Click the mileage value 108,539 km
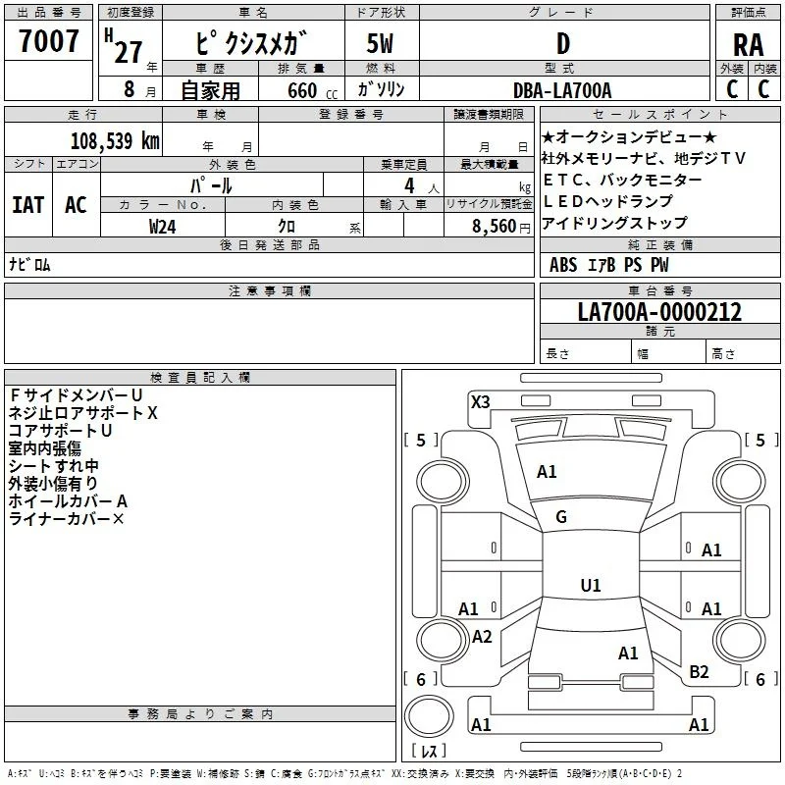Image resolution: width=785 pixels, height=785 pixels. tap(115, 140)
